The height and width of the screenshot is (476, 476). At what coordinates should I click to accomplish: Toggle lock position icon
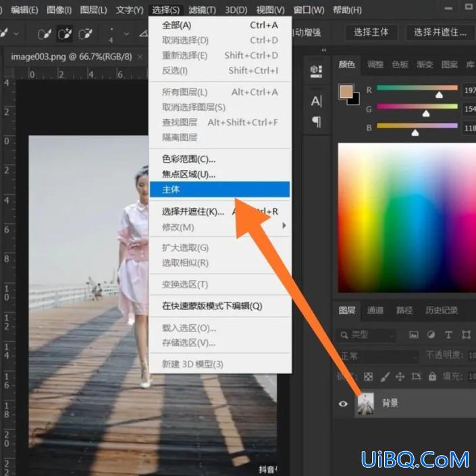pos(400,377)
